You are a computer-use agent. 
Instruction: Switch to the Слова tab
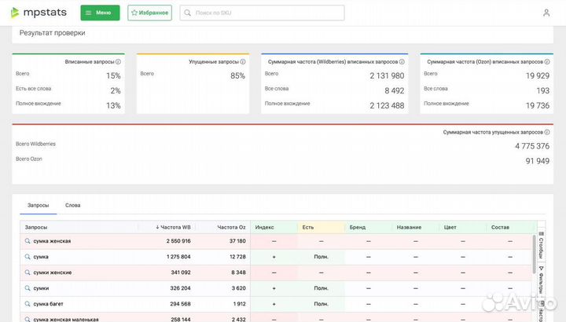point(72,205)
